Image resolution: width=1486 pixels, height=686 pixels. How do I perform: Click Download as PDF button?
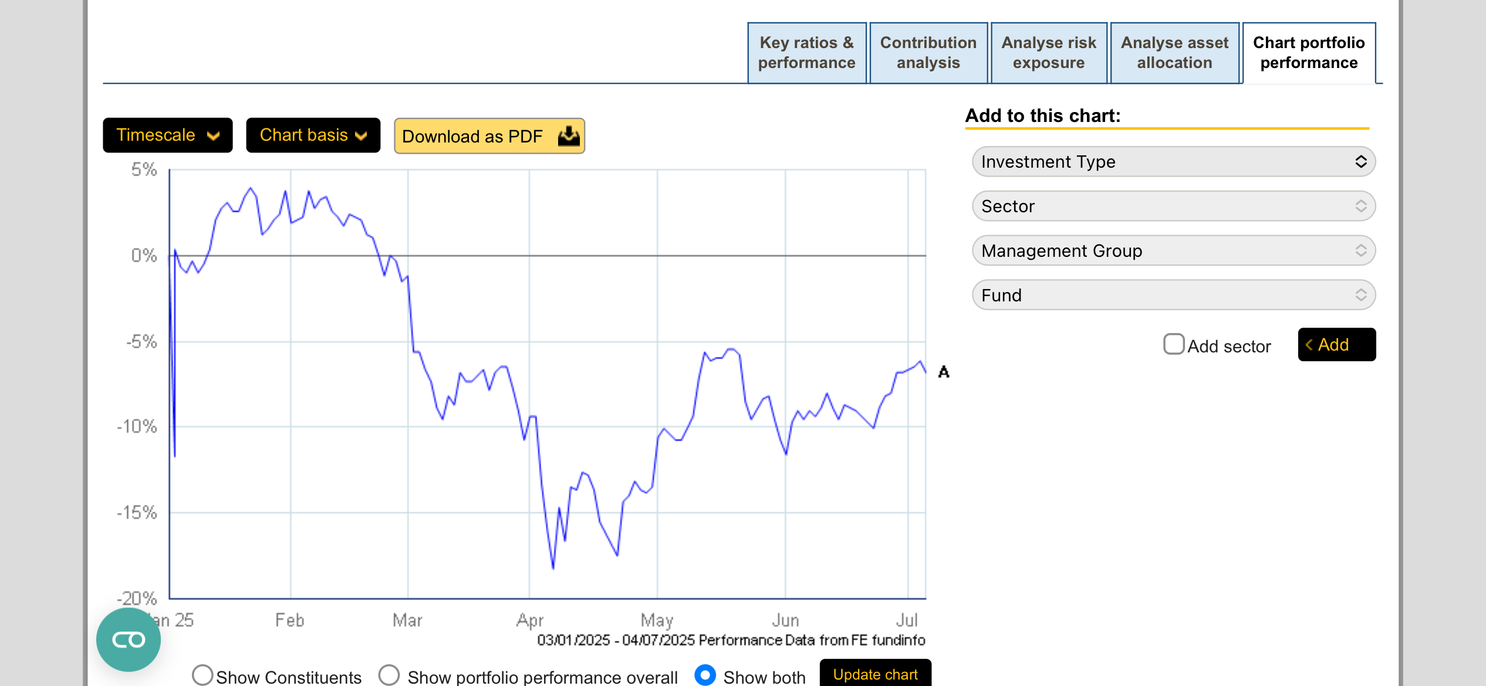(x=488, y=136)
